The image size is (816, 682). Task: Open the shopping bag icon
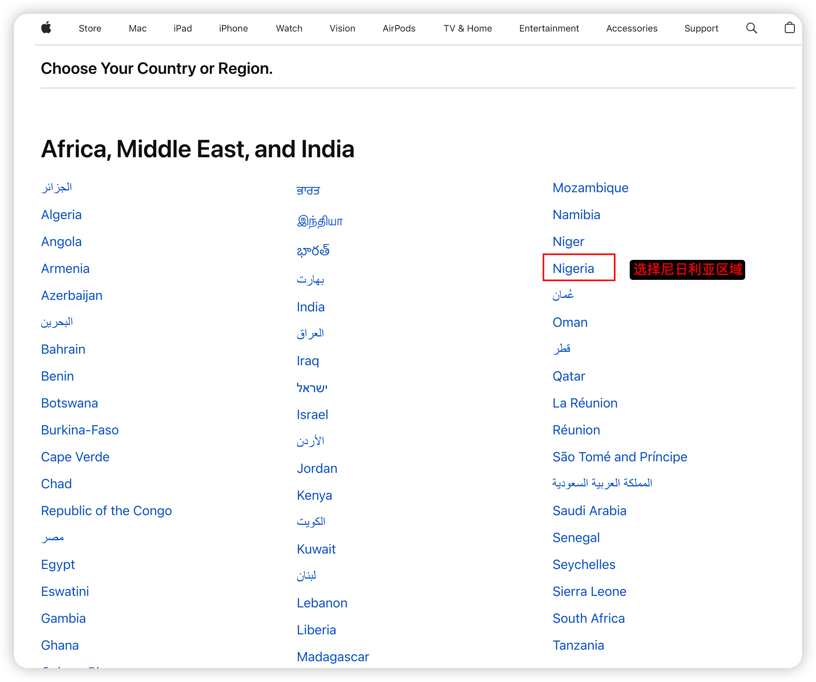789,28
